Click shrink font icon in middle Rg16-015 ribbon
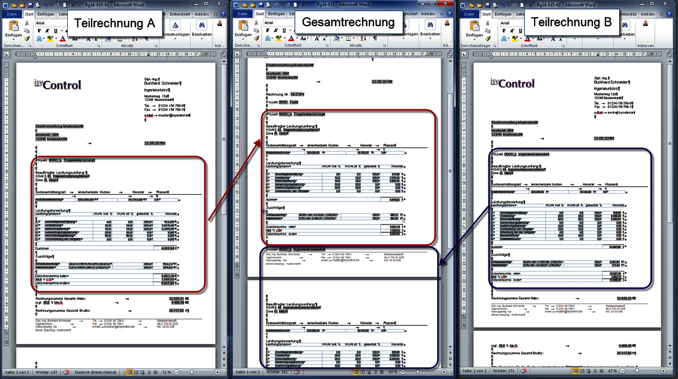Screen dimensions: 678x379 coord(325,39)
